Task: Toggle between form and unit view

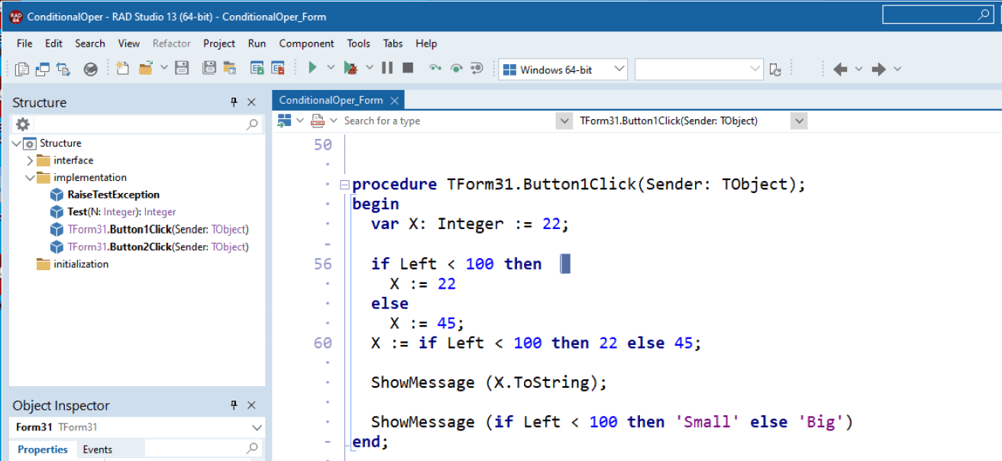Action: [x=63, y=69]
